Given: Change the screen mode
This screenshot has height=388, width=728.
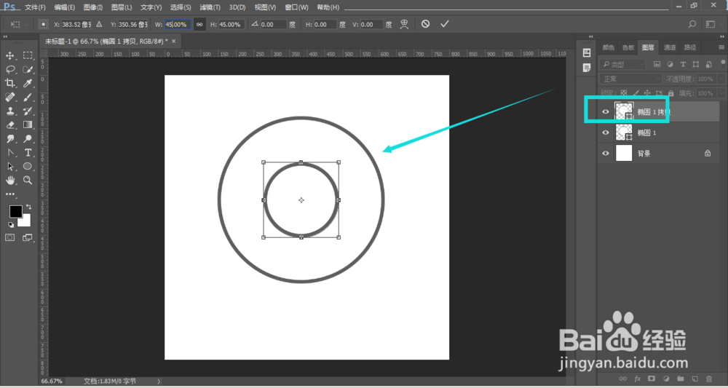Looking at the screenshot, I should pyautogui.click(x=28, y=237).
